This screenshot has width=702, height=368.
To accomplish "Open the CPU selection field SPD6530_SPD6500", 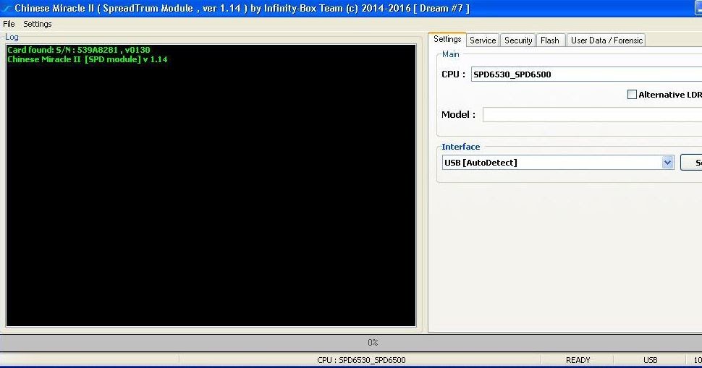I will pyautogui.click(x=586, y=74).
